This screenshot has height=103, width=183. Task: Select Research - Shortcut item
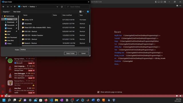31,43
